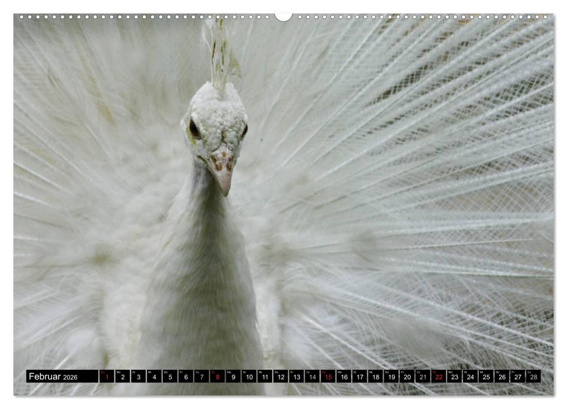Select red date 22 in calendar

click(x=439, y=377)
